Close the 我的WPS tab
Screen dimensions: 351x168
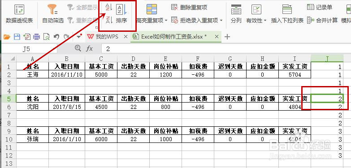coord(126,37)
